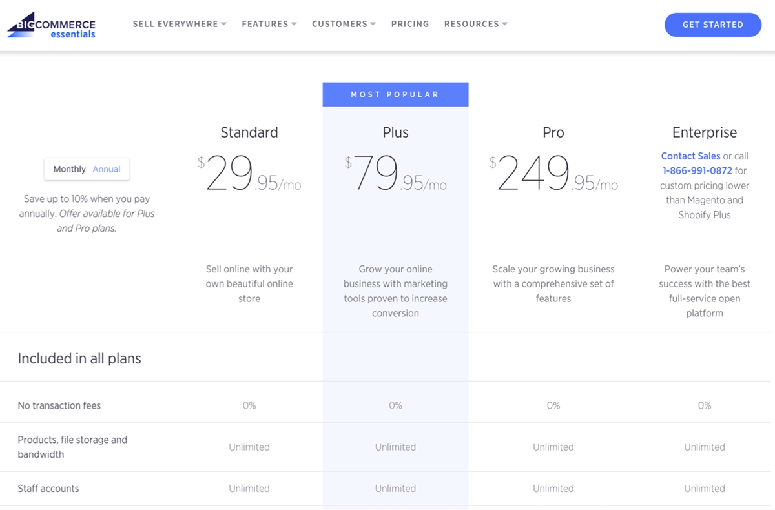775x510 pixels.
Task: Go to the Pricing page
Action: click(410, 24)
